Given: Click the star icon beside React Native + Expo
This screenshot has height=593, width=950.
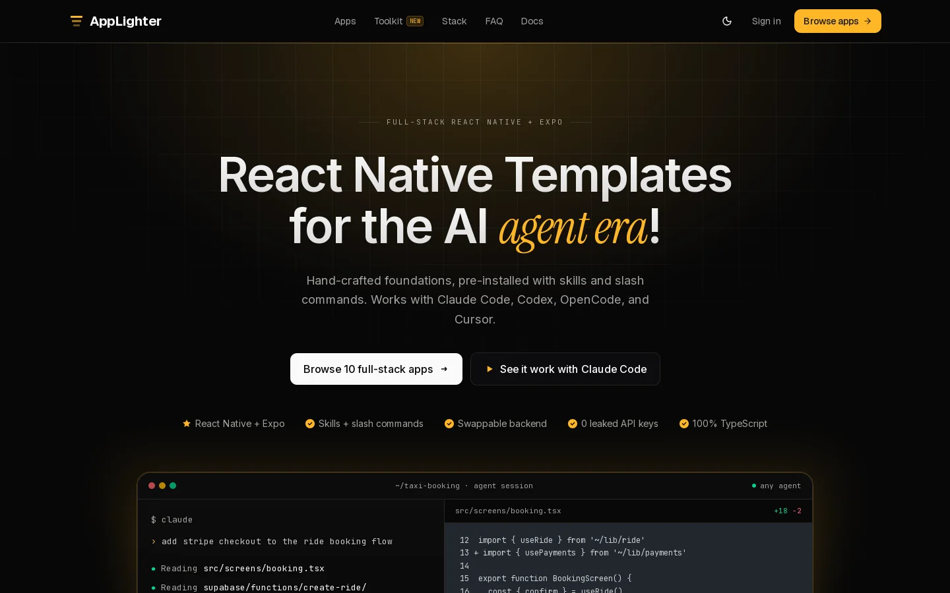Looking at the screenshot, I should click(x=187, y=424).
